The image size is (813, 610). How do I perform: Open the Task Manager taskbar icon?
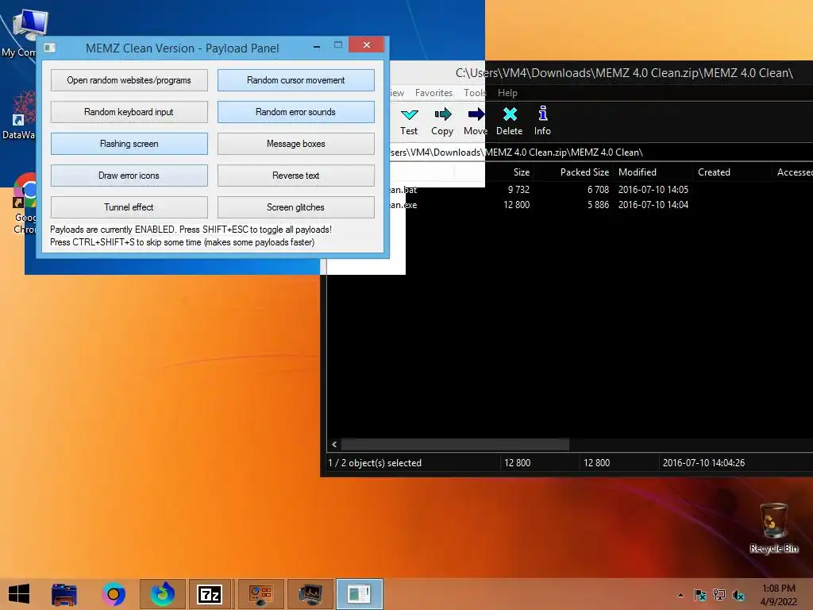pos(310,594)
